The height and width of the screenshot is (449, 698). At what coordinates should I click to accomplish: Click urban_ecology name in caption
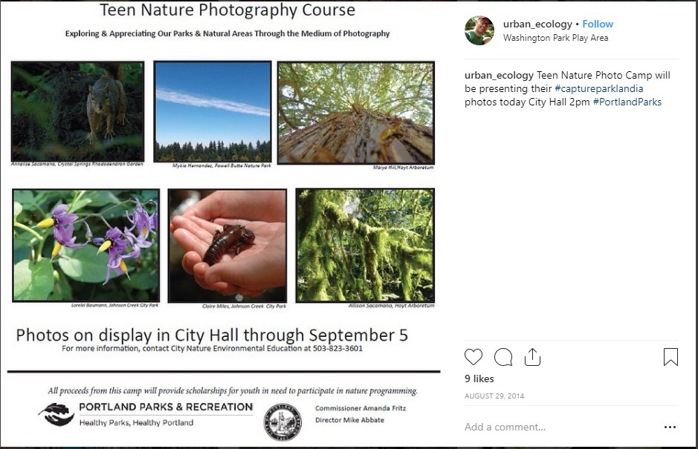click(x=499, y=75)
